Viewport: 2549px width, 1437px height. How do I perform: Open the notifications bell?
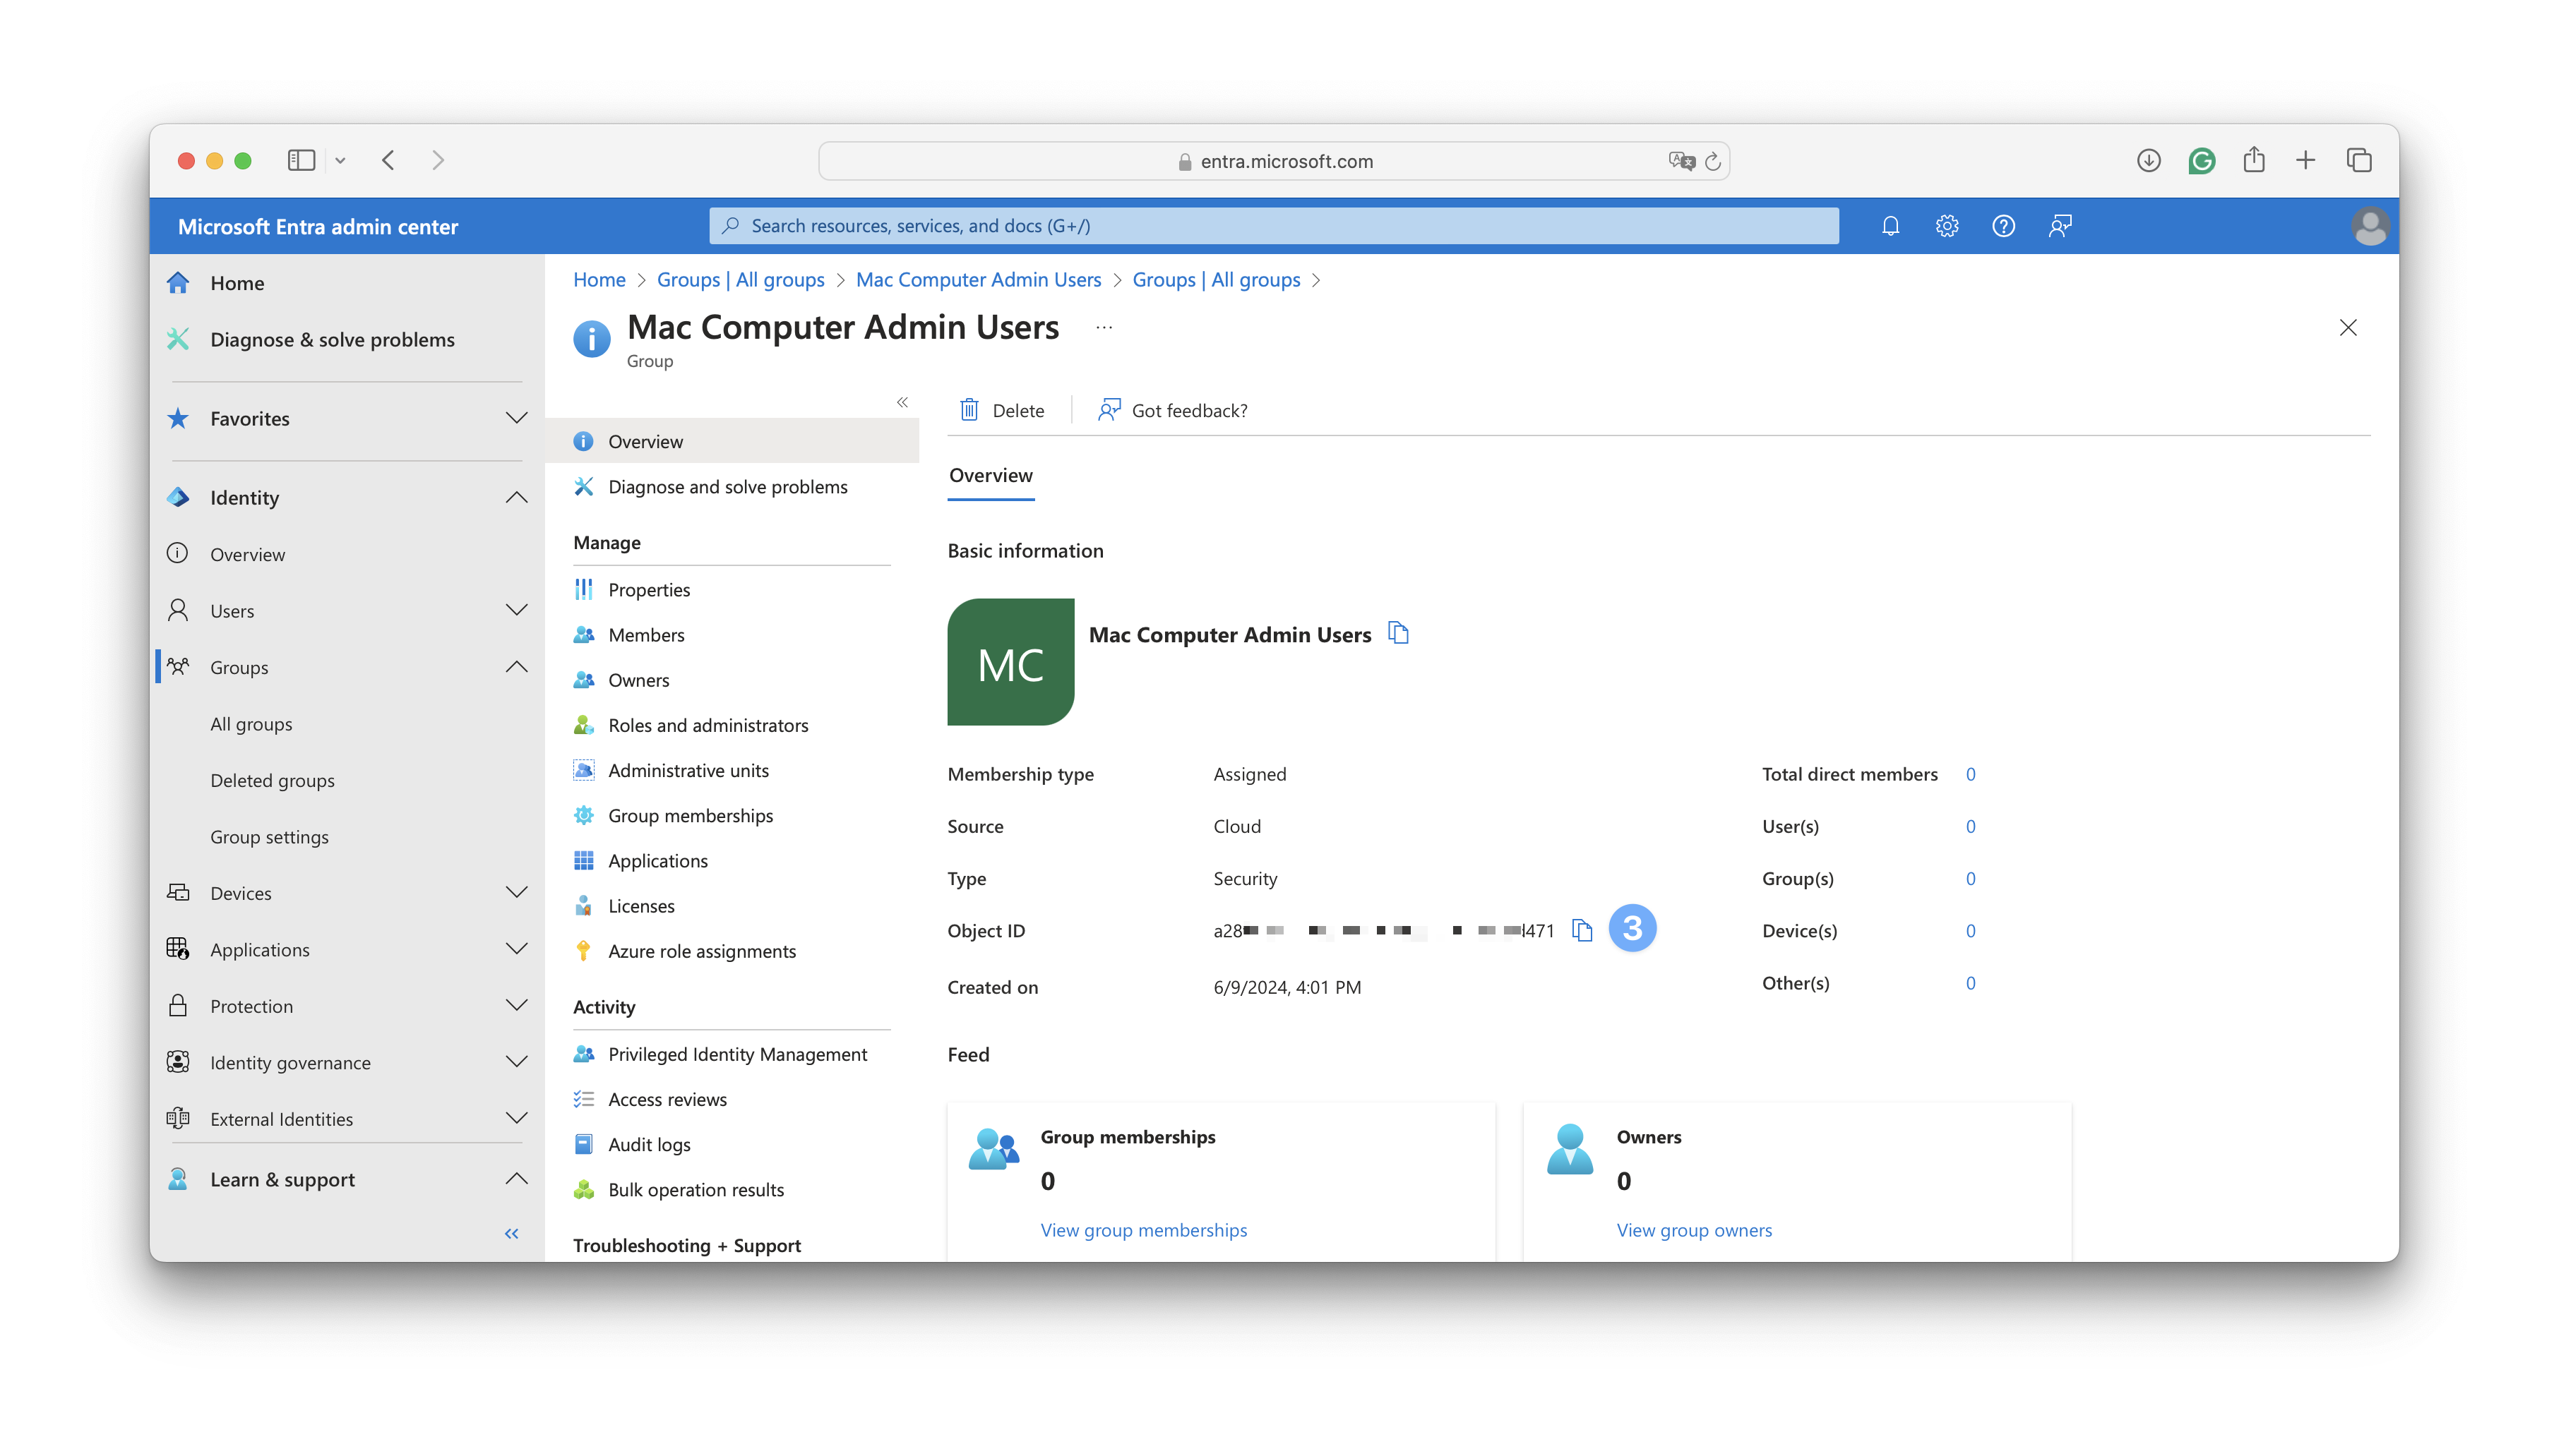coord(1890,227)
